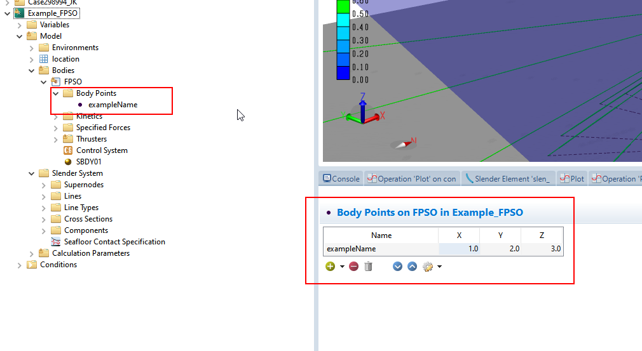Open dropdown arrow beside gear icon
Viewport: 642px width, 351px height.
click(x=439, y=267)
